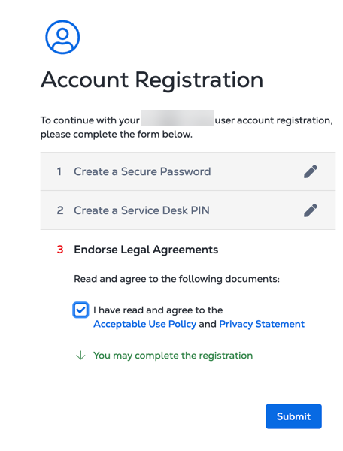Click the Account Registration heading
The height and width of the screenshot is (451, 343).
tap(152, 80)
